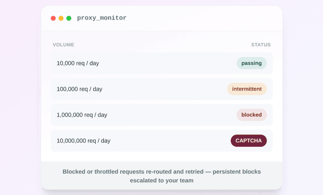Click the passing status badge
The height and width of the screenshot is (195, 323).
(x=251, y=63)
